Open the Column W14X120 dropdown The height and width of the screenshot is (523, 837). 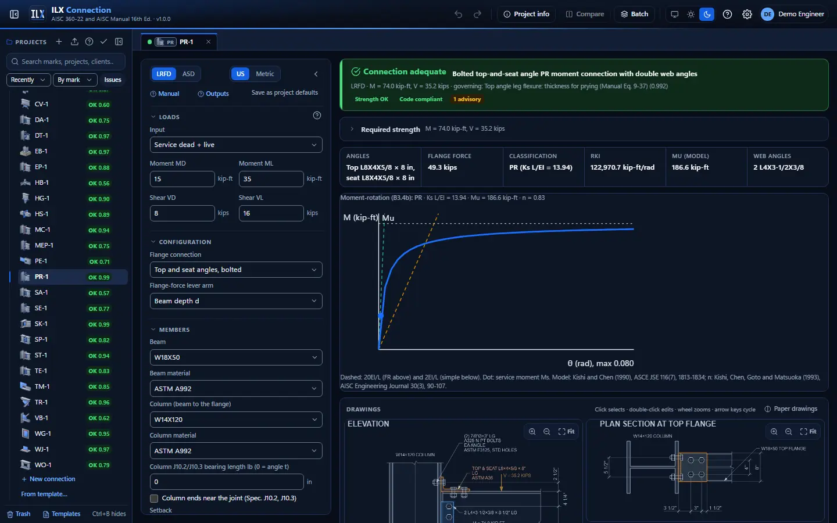click(236, 420)
